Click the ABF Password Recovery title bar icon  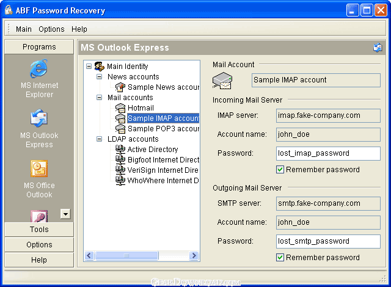(9, 10)
